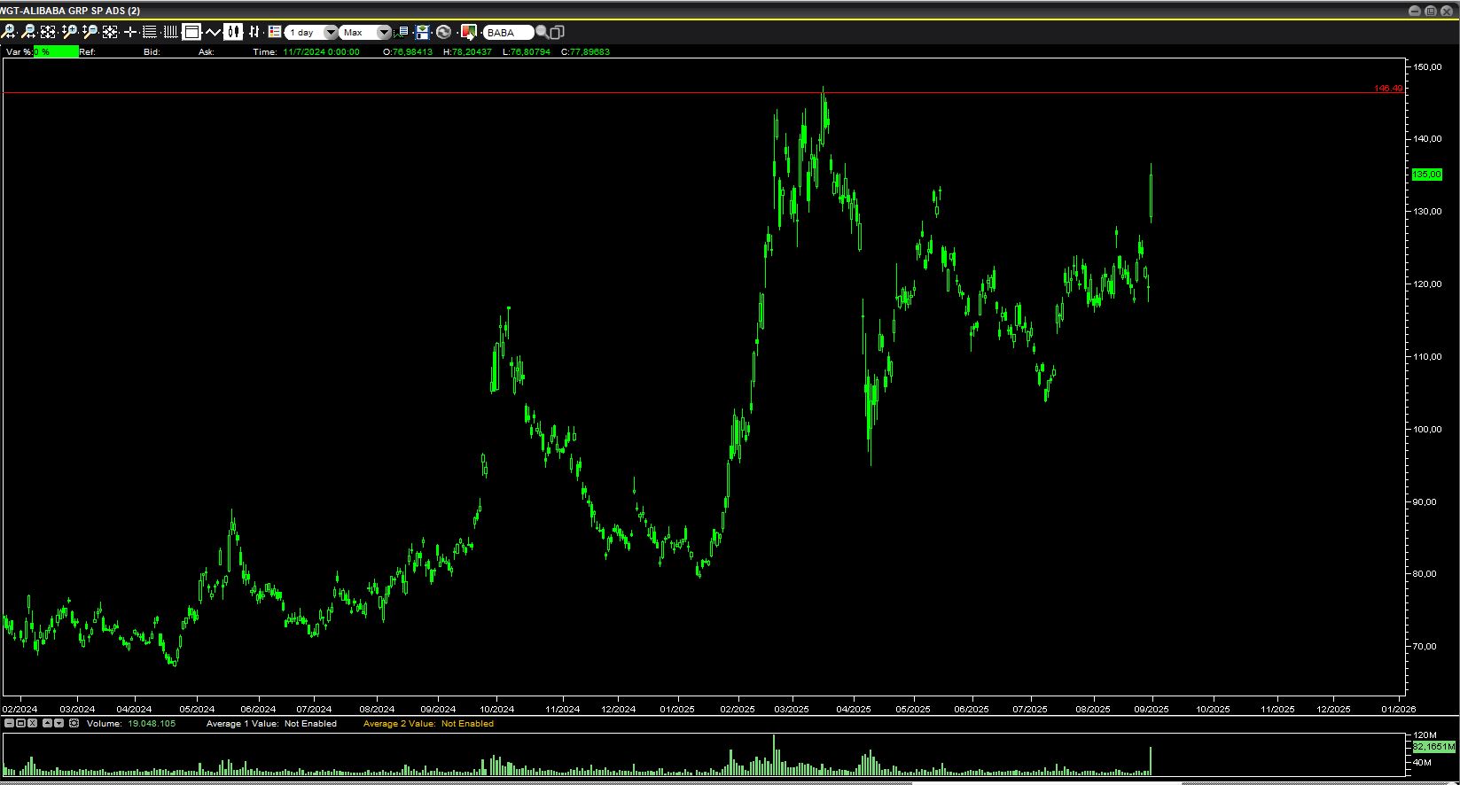Click the magnifier search icon beside BABA
Viewport: 1460px width, 785px height.
click(542, 32)
